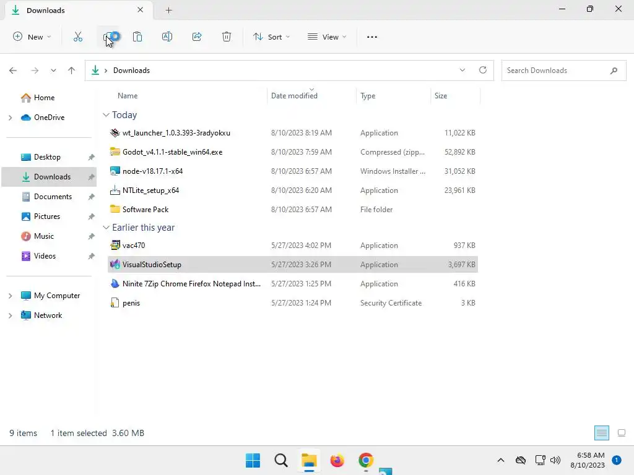Image resolution: width=634 pixels, height=475 pixels.
Task: Expand My Computer tree node
Action: point(11,296)
